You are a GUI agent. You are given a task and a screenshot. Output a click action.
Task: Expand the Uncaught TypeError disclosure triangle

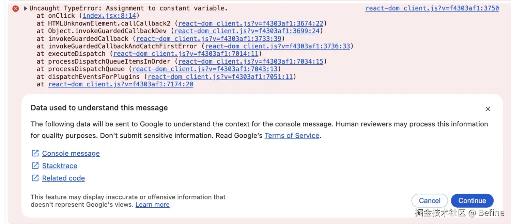click(26, 8)
